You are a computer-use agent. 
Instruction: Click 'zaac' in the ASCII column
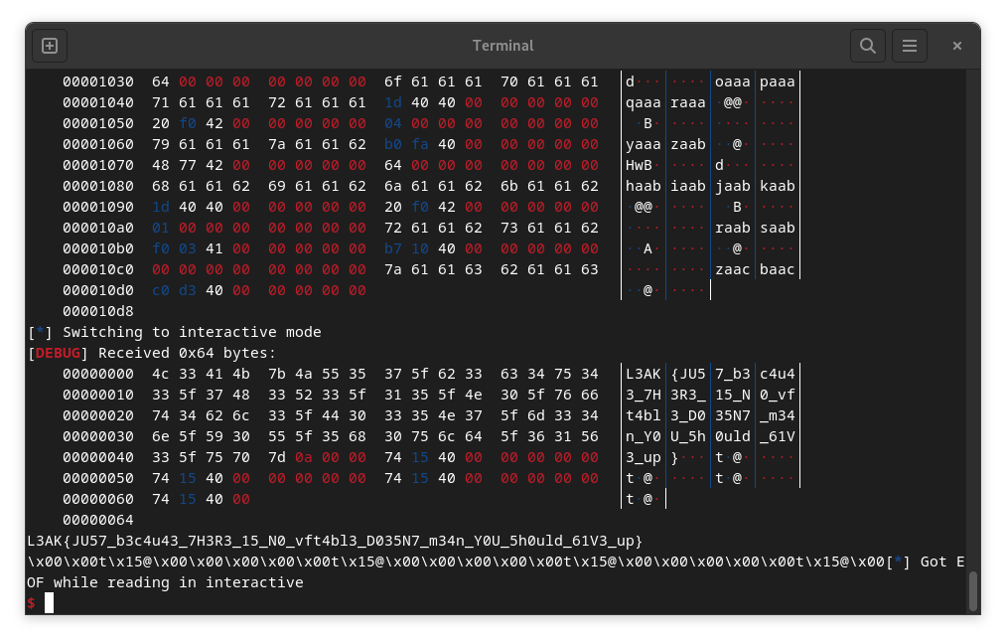tap(732, 269)
